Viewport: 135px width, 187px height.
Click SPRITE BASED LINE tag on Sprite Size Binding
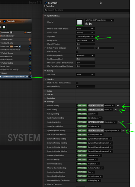point(96,122)
